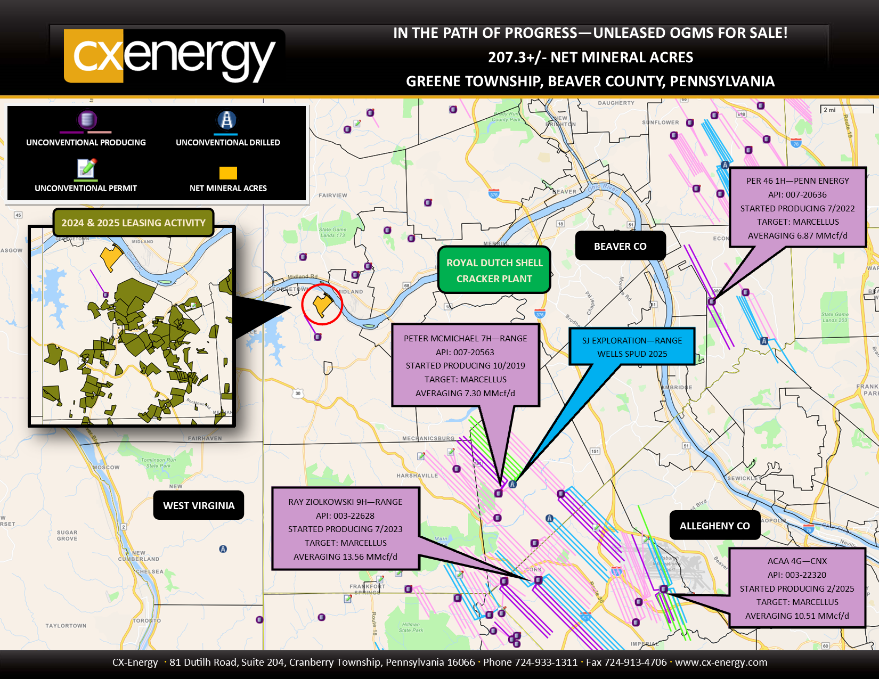Click the MOSCOW town label
Viewport: 879px width, 679px height.
[107, 467]
